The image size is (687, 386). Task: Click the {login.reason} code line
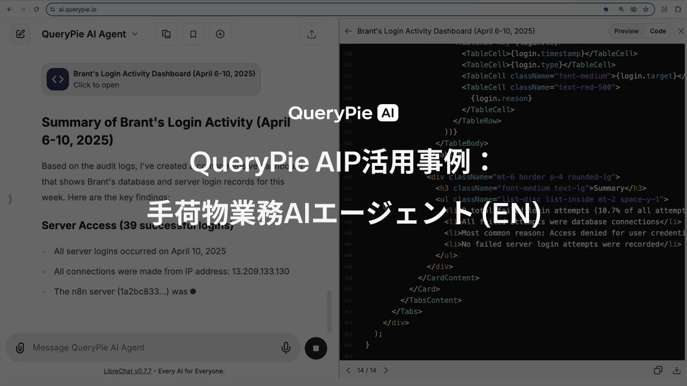pyautogui.click(x=502, y=98)
